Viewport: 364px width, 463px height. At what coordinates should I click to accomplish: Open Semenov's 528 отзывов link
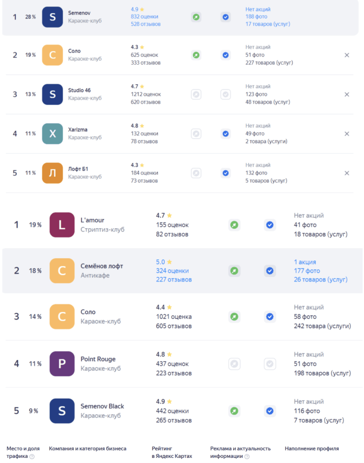146,24
